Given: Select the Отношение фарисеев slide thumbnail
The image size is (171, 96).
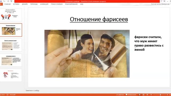Looking at the screenshot, I should tap(11, 30).
